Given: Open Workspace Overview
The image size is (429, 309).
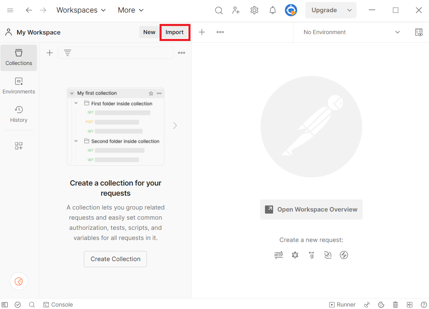Looking at the screenshot, I should [311, 210].
